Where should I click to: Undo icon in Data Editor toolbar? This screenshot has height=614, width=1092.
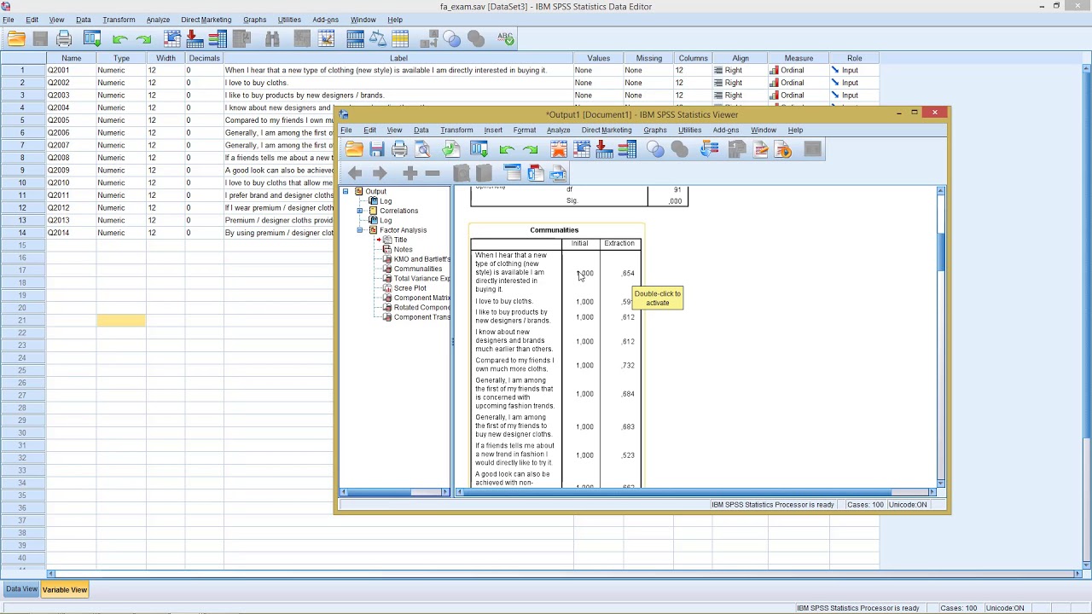119,38
